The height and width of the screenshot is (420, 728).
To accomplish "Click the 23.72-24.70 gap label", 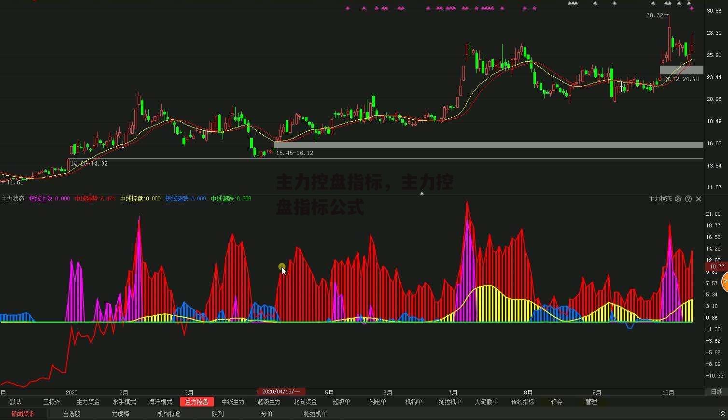I will click(x=681, y=79).
